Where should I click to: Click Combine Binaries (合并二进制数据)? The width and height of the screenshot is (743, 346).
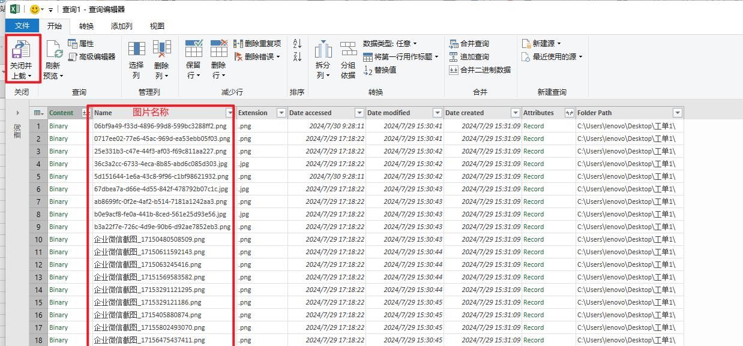pos(480,70)
